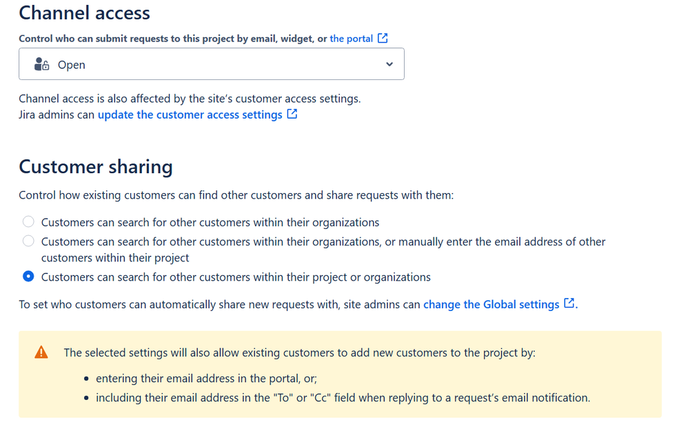
Task: Select radio for search within project or organizations
Action: point(28,277)
